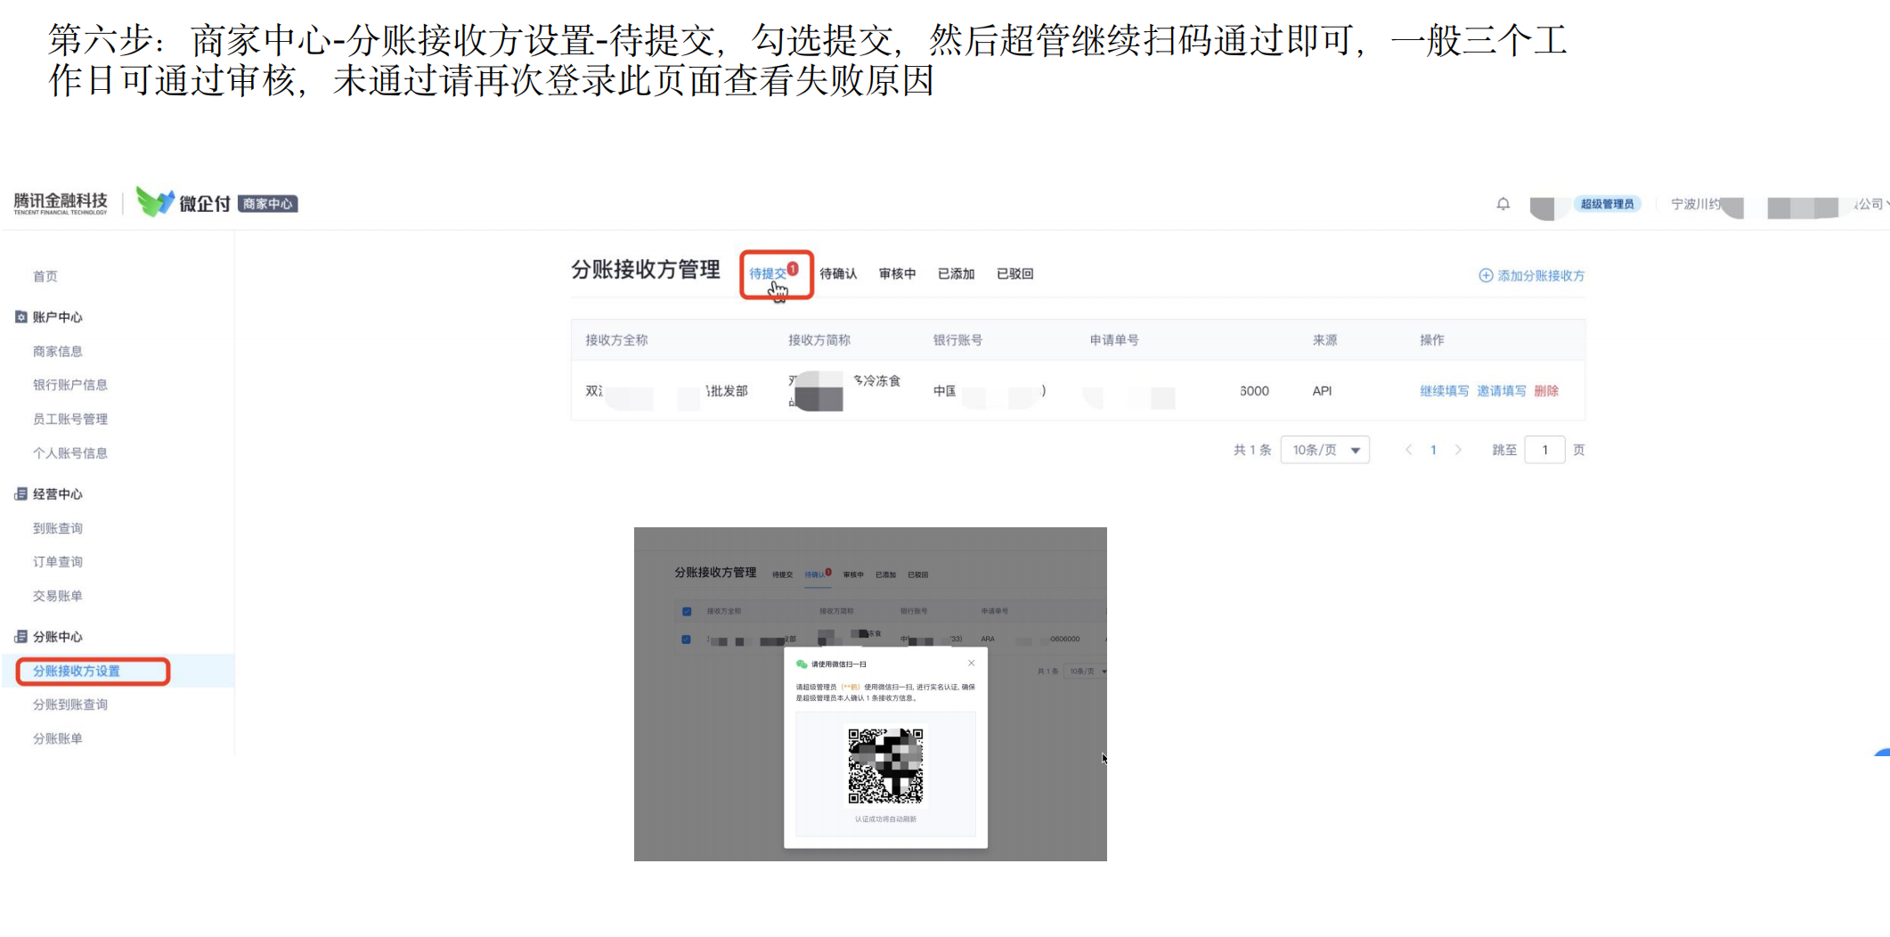Click the 账户中心 section icon
Image resolution: width=1890 pixels, height=937 pixels.
pos(21,317)
